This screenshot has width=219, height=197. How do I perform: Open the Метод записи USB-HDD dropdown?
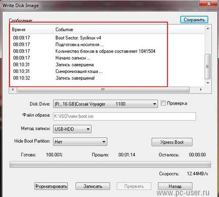(x=72, y=129)
